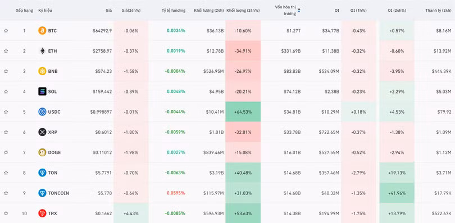The height and width of the screenshot is (223, 455).
Task: Toggle the XRP favorite star
Action: [x=6, y=132]
